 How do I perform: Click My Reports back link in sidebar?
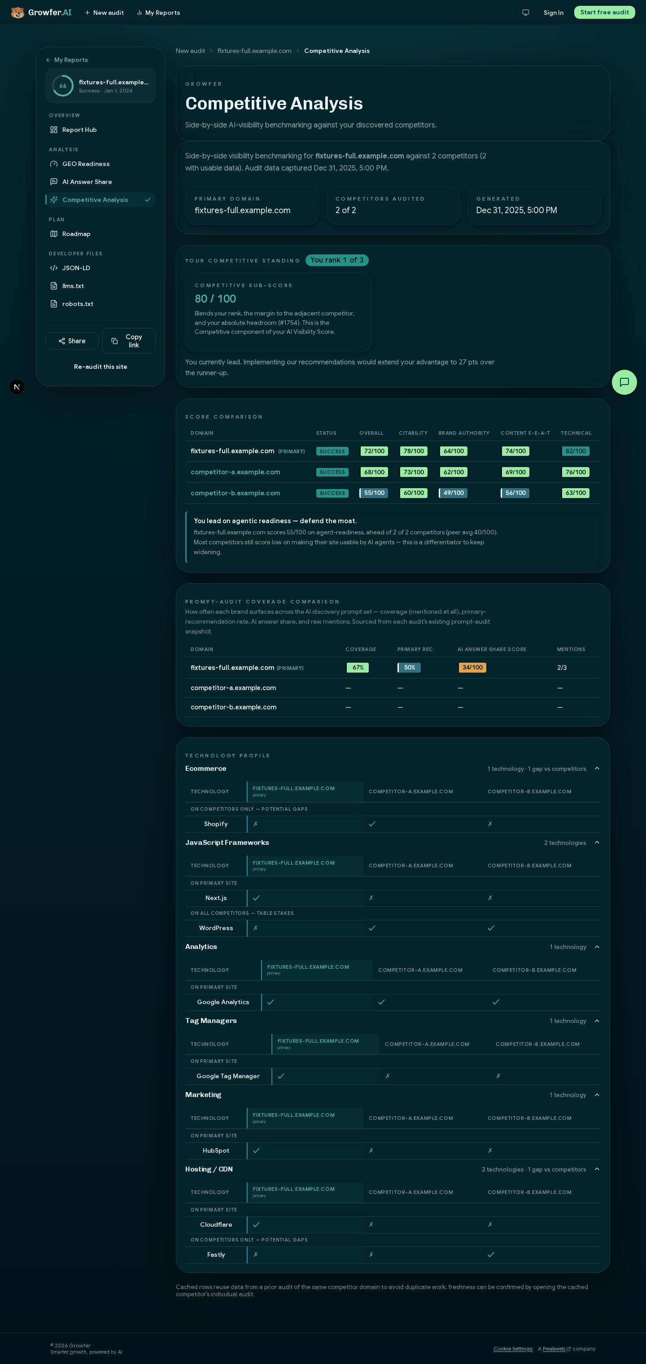(x=67, y=61)
